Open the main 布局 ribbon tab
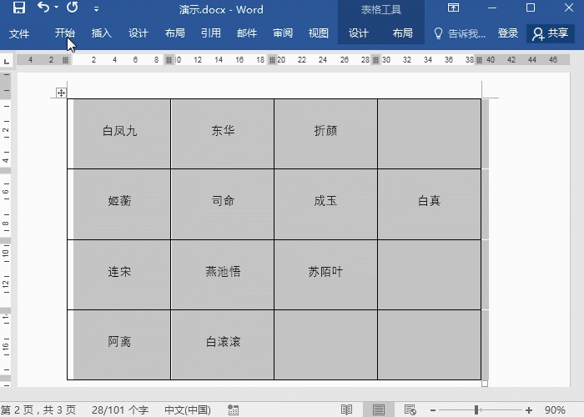The height and width of the screenshot is (417, 584). point(174,33)
